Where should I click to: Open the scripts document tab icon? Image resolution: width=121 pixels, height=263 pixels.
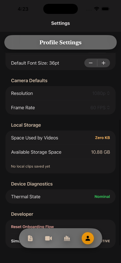coord(30,238)
